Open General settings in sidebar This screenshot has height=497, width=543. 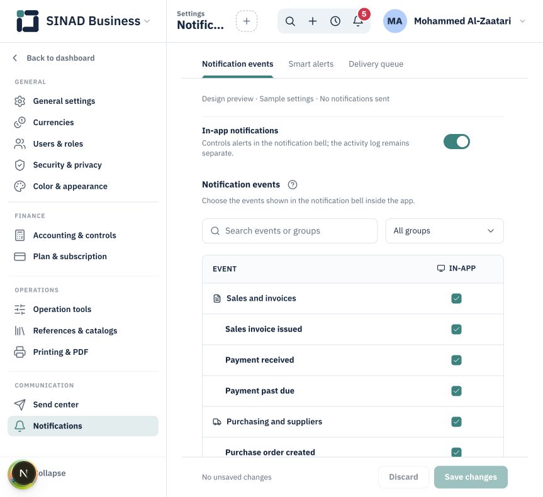(83, 101)
